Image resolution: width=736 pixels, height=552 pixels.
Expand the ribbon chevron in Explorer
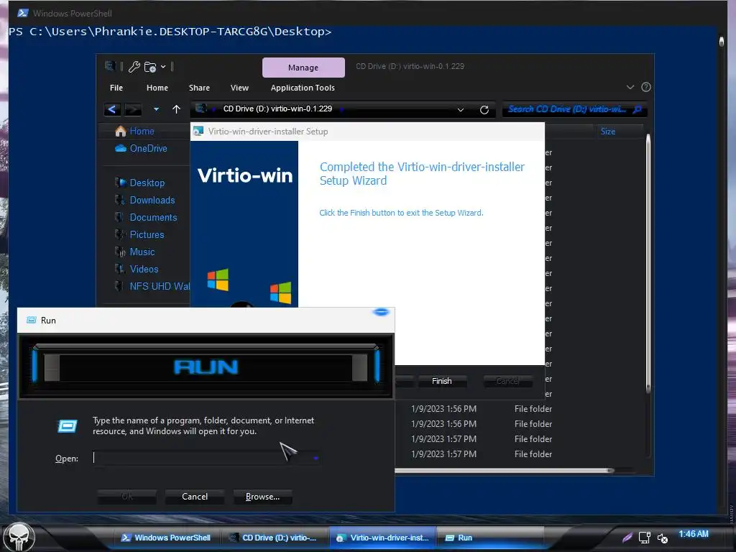click(630, 87)
